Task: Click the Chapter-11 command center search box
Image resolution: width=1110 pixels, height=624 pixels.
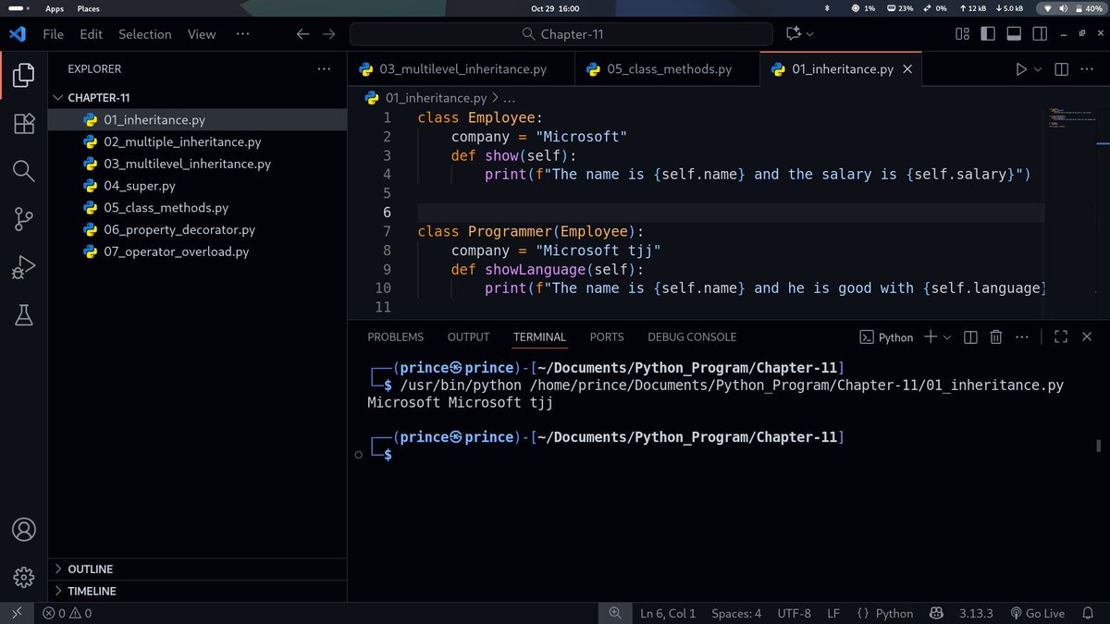Action: (561, 34)
